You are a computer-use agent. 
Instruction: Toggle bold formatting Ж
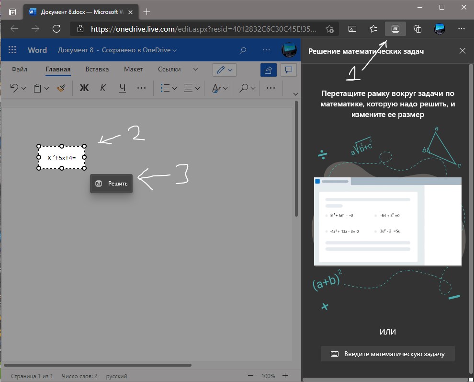click(84, 88)
